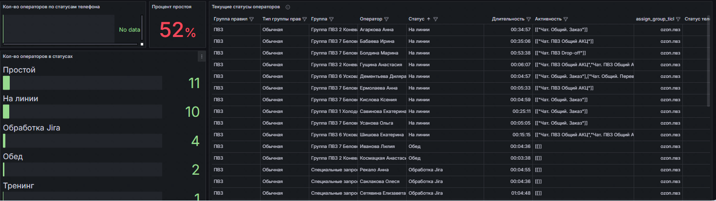Viewport: 716px width, 201px height.
Task: Filter table by Статус column
Action: pyautogui.click(x=435, y=19)
